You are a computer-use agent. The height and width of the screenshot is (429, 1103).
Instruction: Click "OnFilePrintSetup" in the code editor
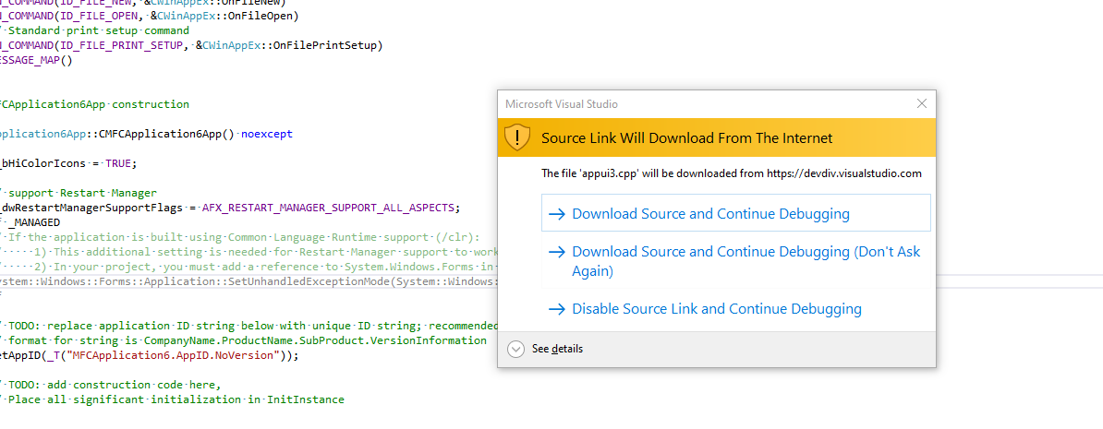[x=324, y=45]
